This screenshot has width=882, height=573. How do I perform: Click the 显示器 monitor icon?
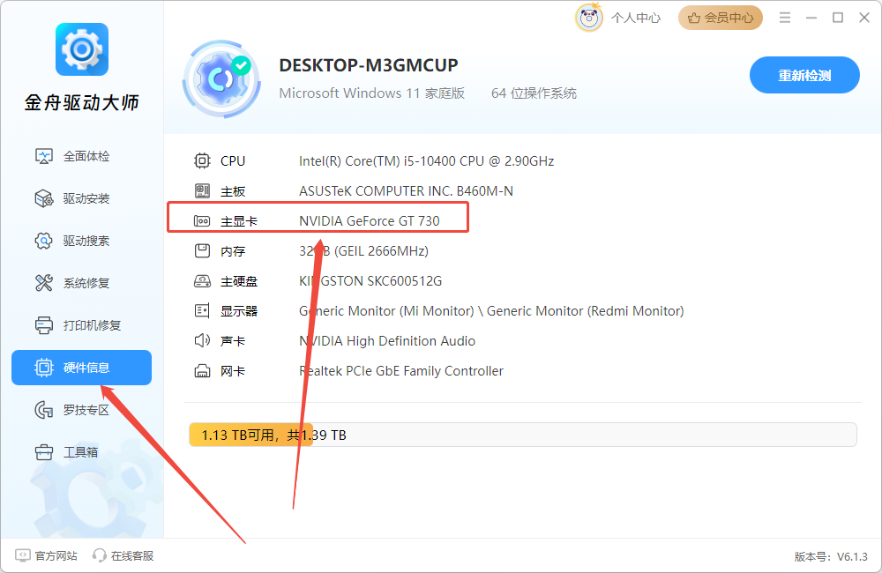click(x=202, y=311)
